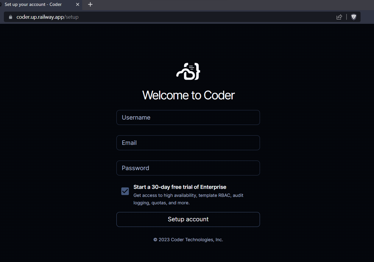The image size is (374, 262).
Task: Open a new browser tab
Action: tap(91, 4)
